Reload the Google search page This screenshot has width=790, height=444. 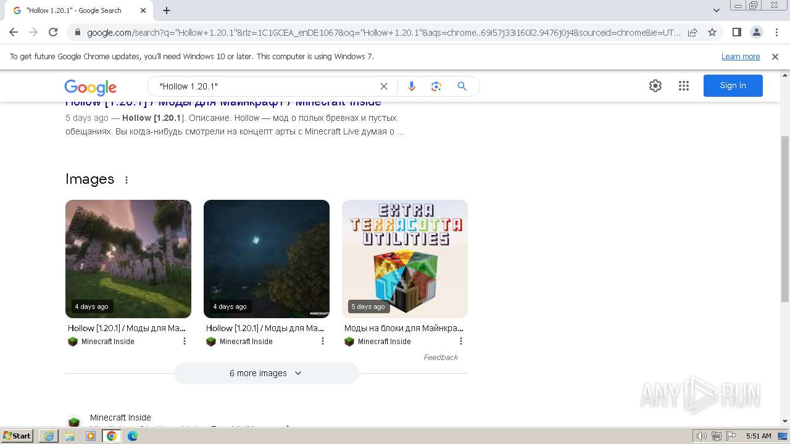click(x=53, y=32)
